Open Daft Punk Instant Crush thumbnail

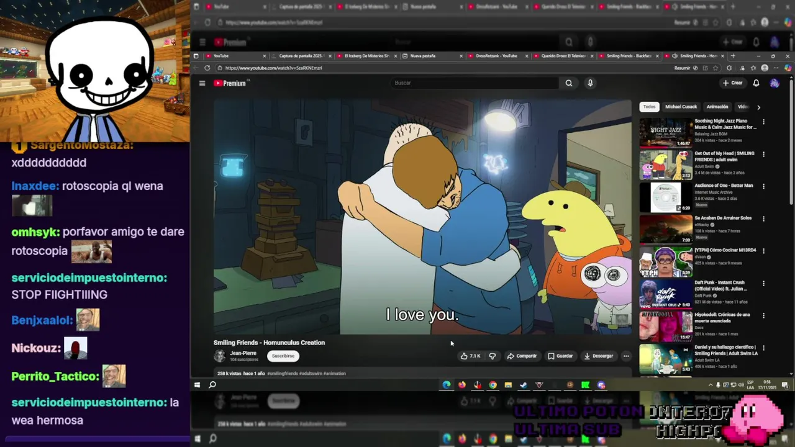tap(666, 294)
